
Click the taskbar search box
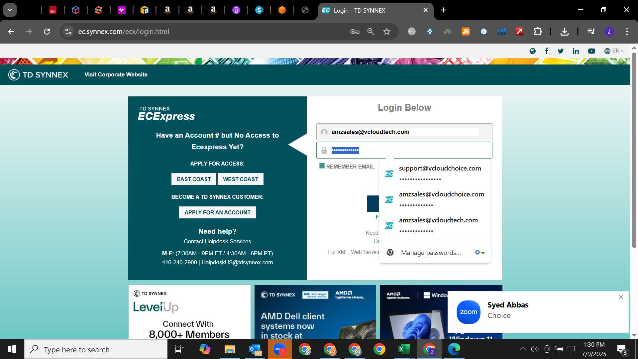coord(96,349)
